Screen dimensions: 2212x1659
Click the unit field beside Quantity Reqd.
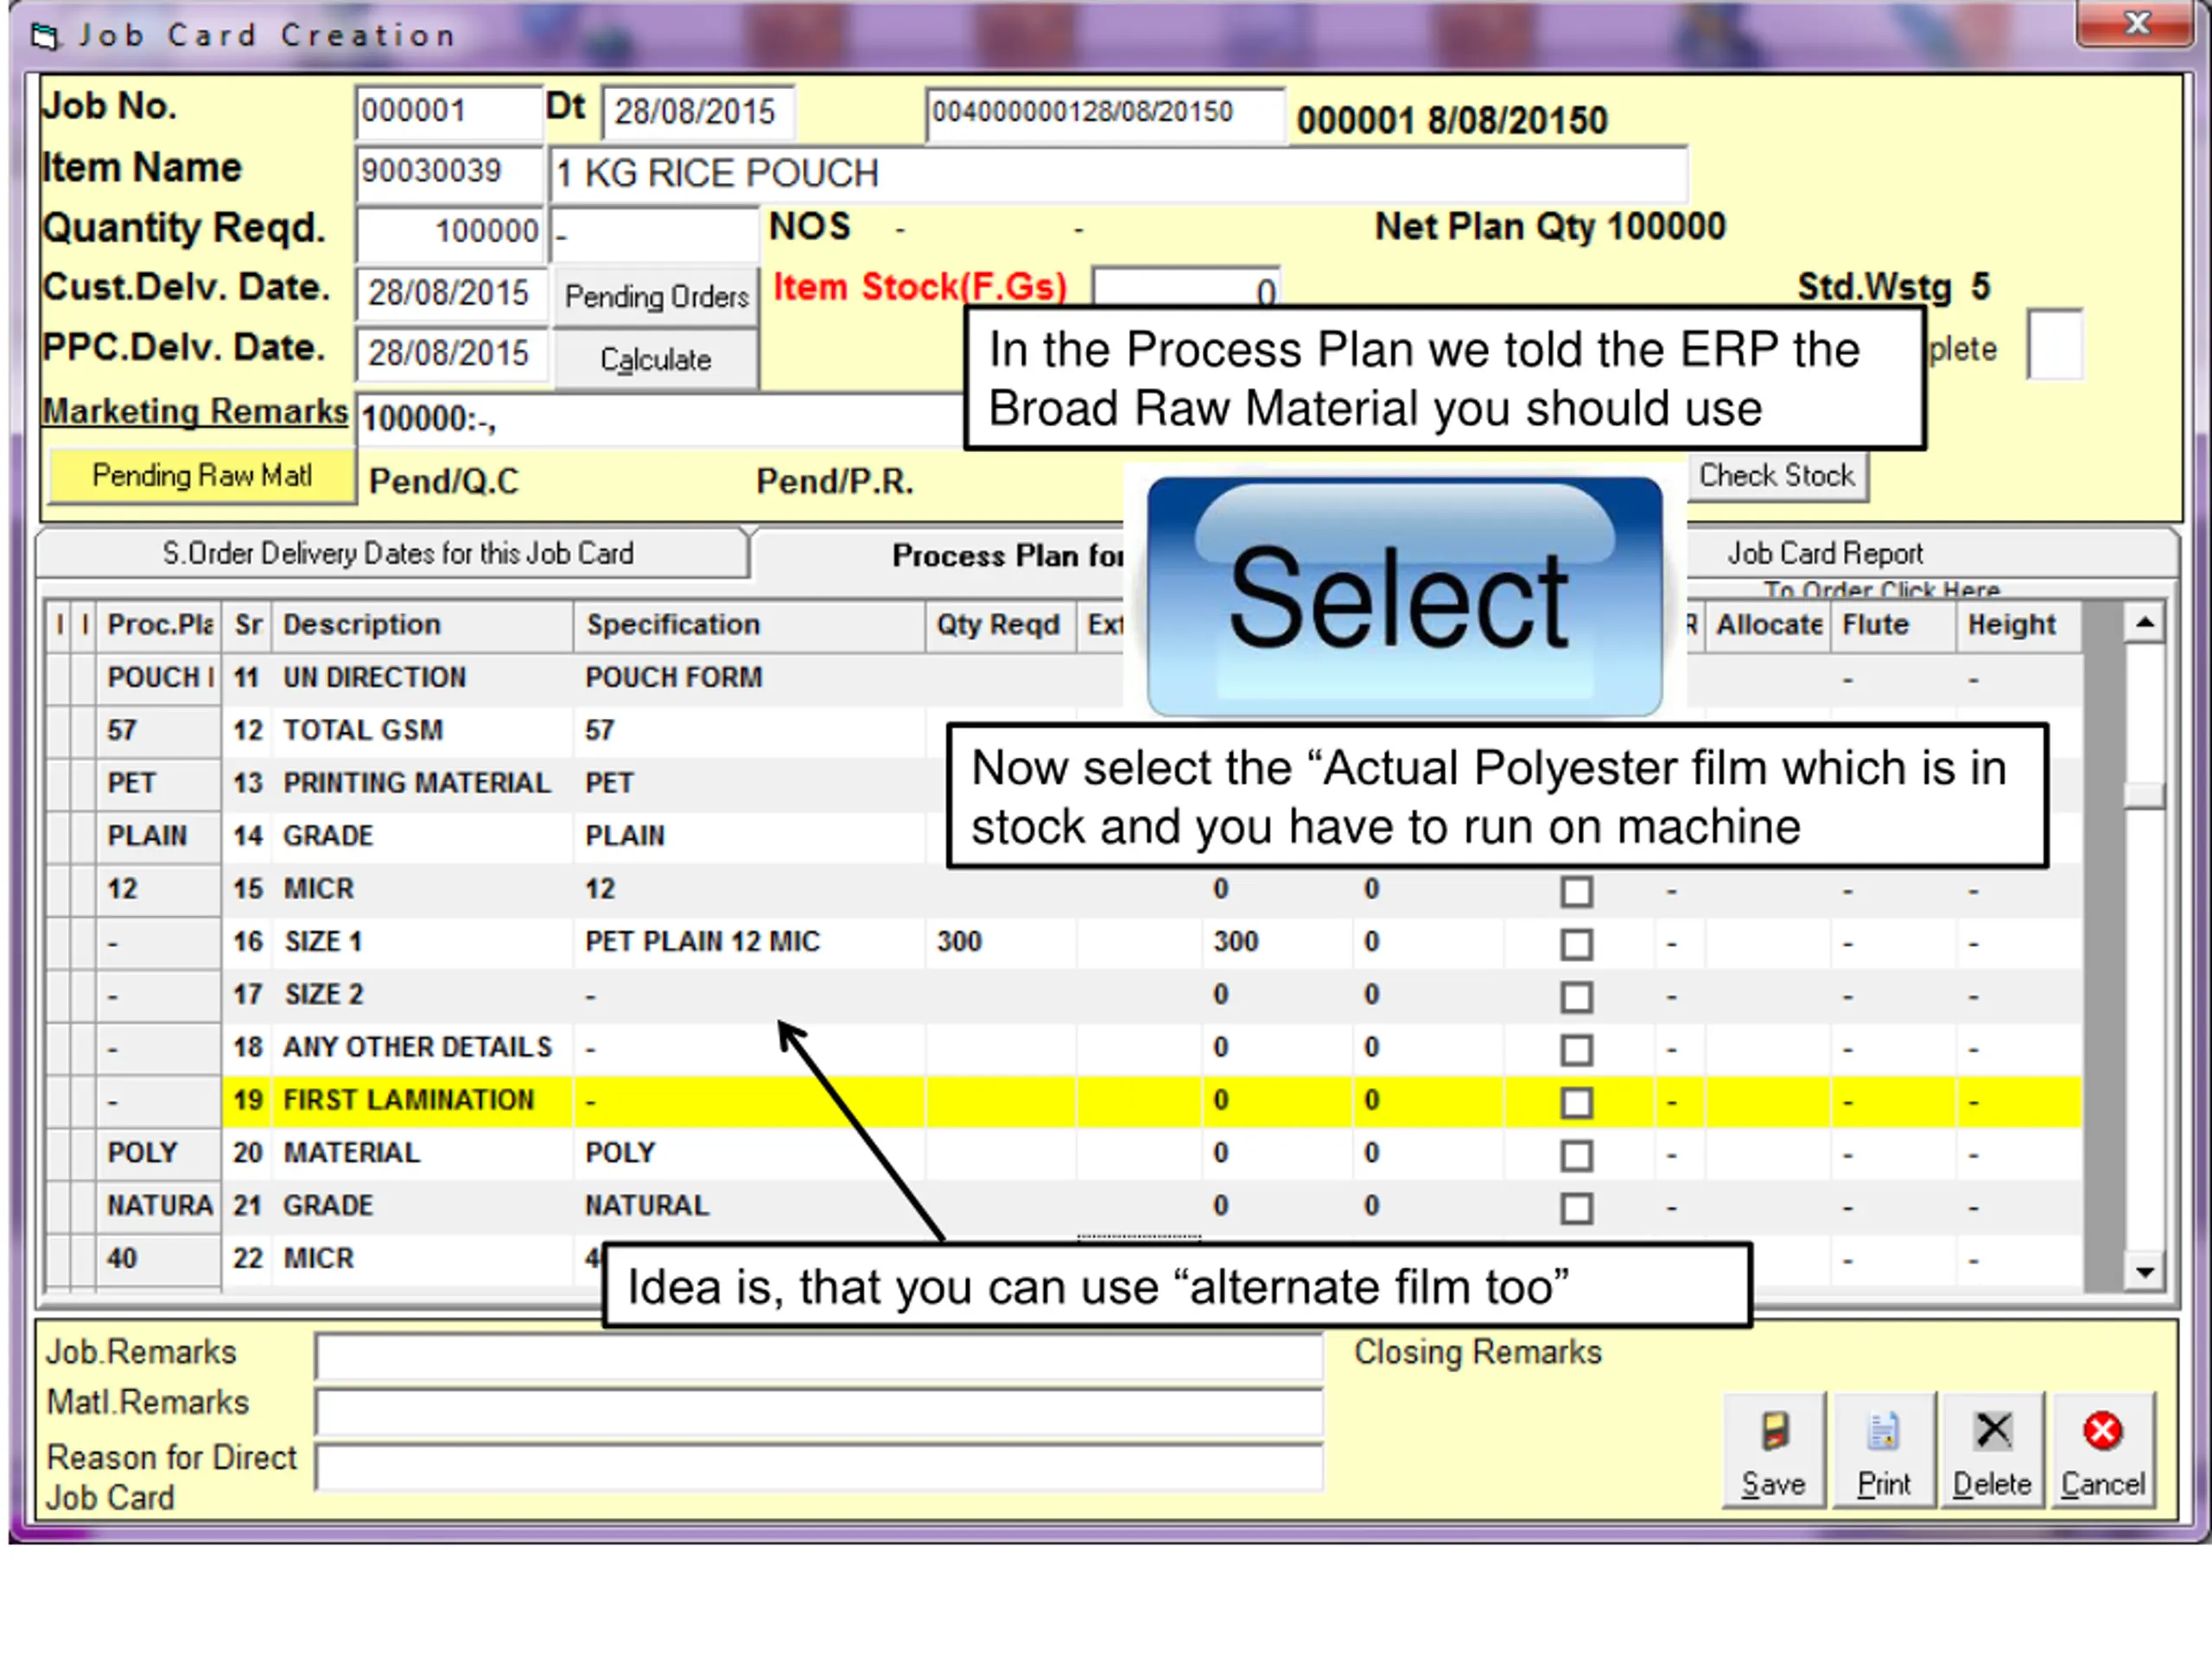pyautogui.click(x=654, y=233)
